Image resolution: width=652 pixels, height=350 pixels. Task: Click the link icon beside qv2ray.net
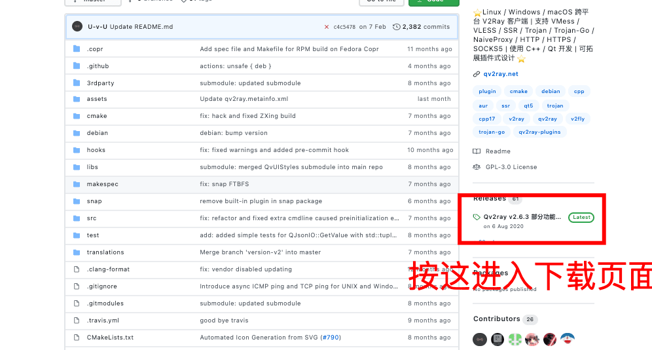[477, 74]
